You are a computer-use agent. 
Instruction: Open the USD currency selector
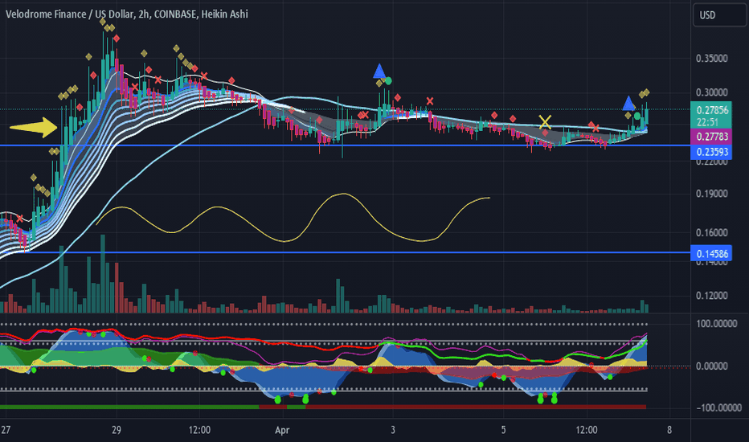pyautogui.click(x=718, y=15)
